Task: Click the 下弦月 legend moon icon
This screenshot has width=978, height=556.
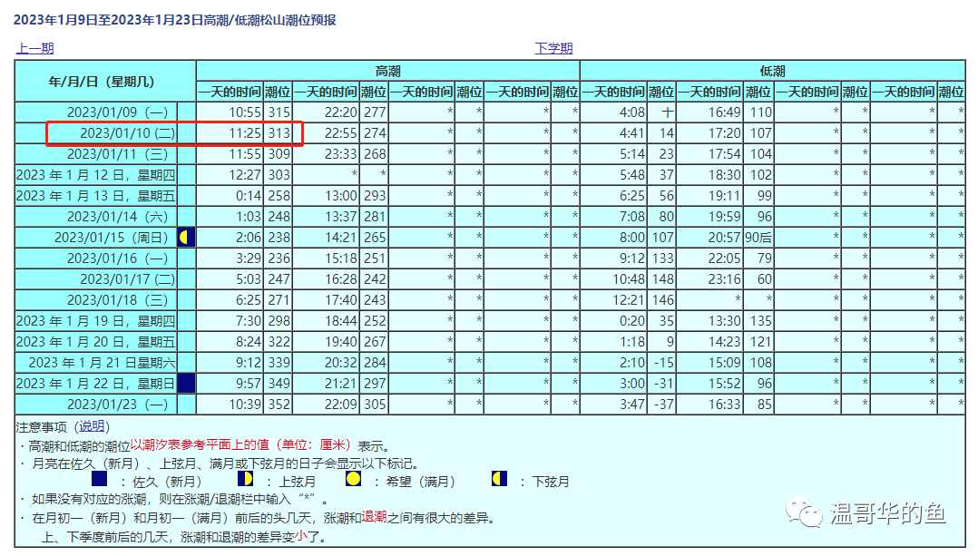Action: click(x=499, y=479)
